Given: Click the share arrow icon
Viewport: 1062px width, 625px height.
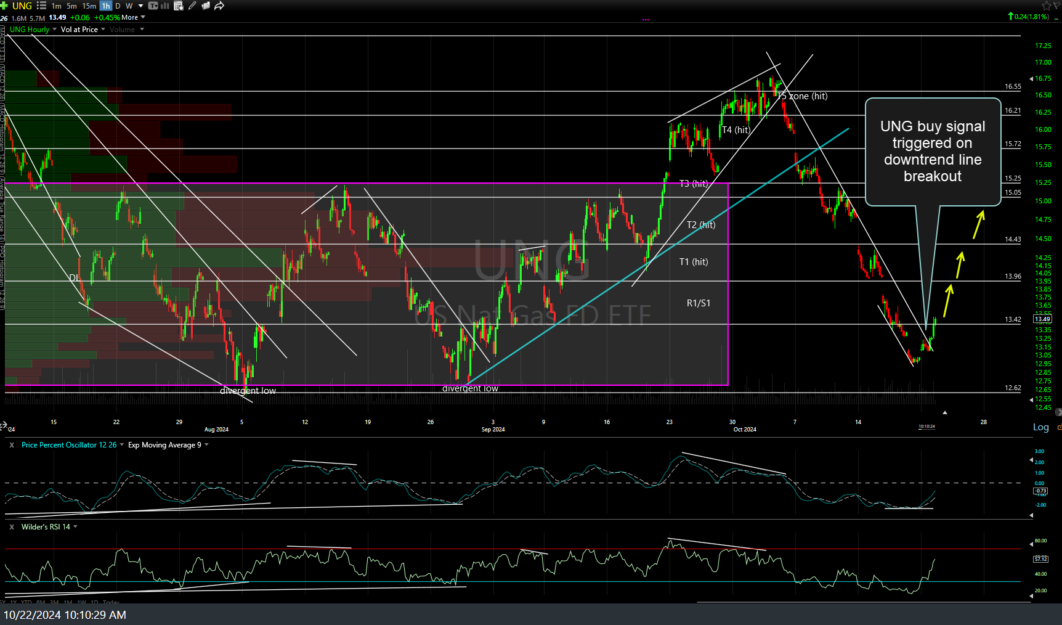Looking at the screenshot, I should click(219, 6).
